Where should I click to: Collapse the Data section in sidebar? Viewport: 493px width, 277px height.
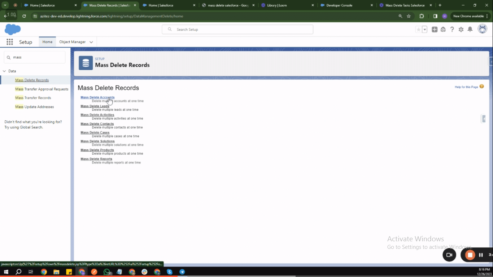point(4,71)
